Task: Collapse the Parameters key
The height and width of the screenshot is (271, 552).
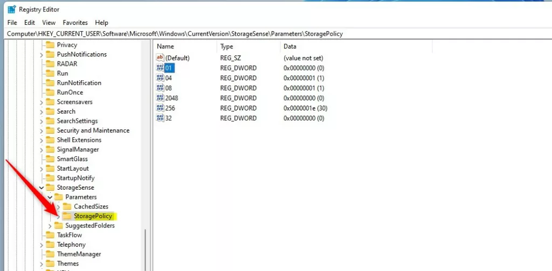Action: tap(50, 197)
